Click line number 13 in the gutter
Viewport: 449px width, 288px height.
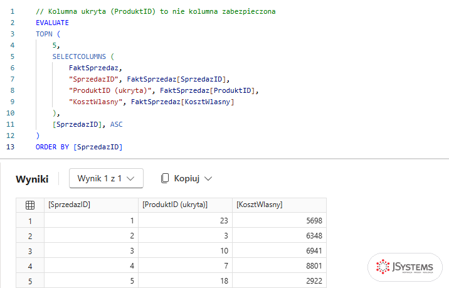click(10, 147)
